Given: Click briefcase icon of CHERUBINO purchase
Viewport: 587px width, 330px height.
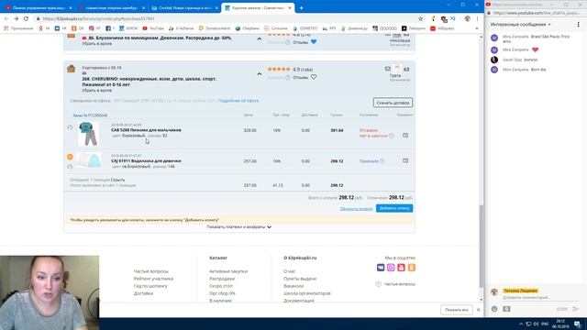Looking at the screenshot, I should (72, 69).
